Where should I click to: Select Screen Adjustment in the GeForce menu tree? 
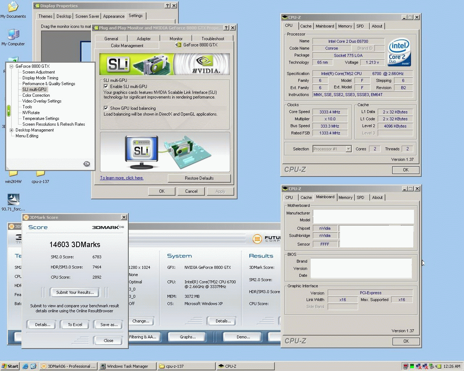coord(38,72)
